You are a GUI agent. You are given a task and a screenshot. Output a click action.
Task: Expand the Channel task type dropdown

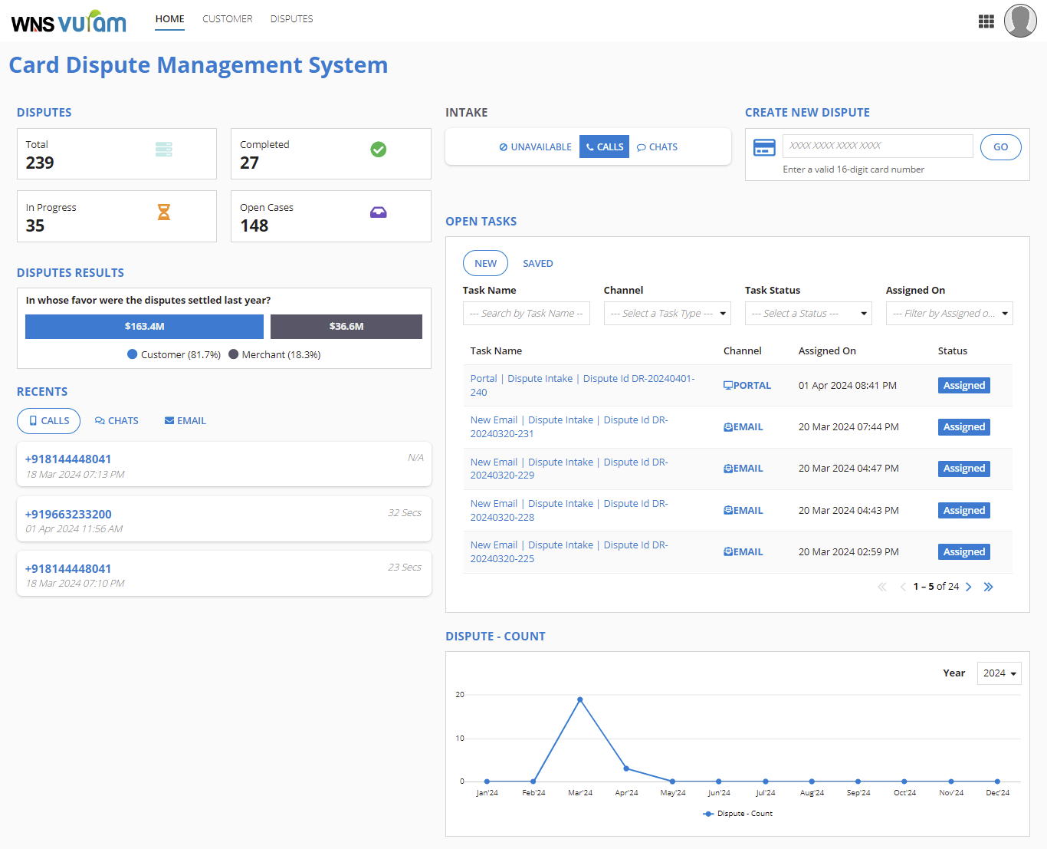pos(667,314)
